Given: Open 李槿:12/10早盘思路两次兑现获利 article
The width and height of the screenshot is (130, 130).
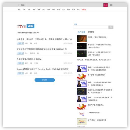Looking at the screenshot, I should 99,84.
